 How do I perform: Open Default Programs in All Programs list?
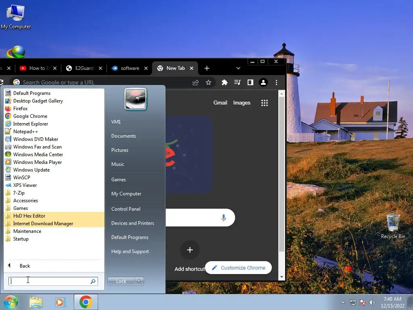(31, 93)
